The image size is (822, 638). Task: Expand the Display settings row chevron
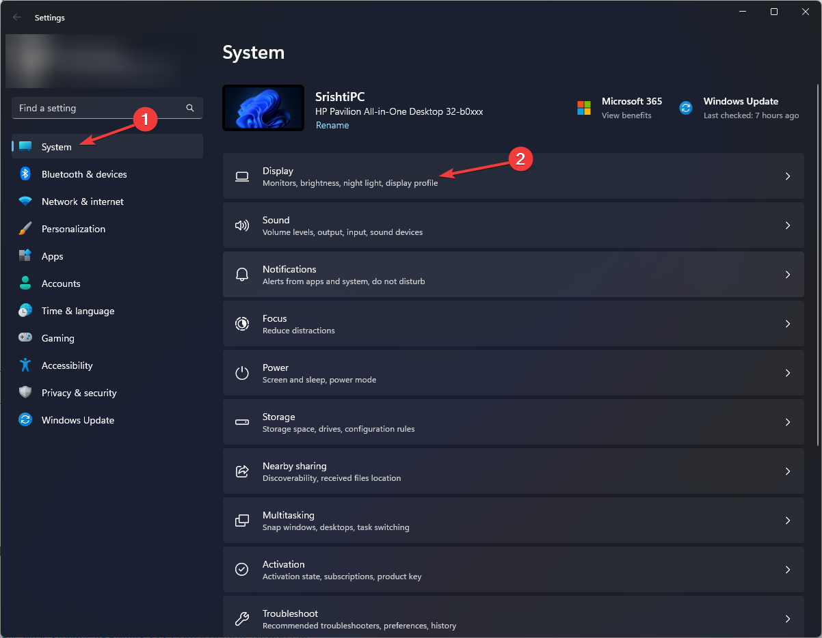(788, 176)
